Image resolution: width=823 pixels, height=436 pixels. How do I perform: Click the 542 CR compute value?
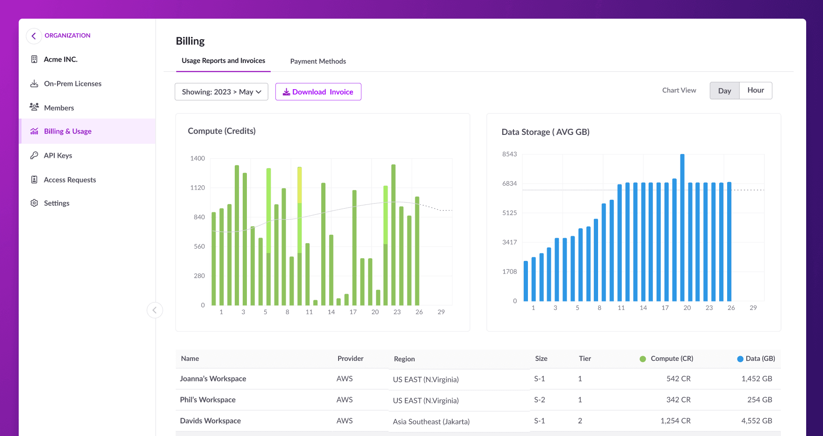[678, 379]
